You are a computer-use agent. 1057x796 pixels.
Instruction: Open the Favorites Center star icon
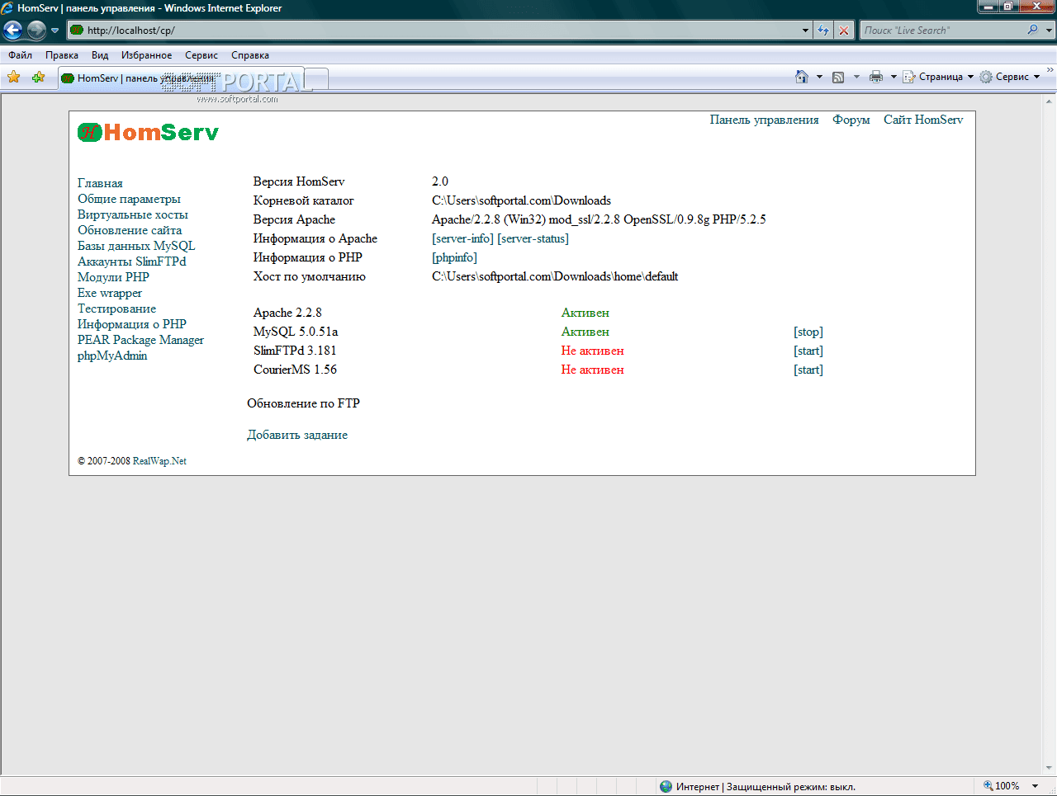coord(14,78)
